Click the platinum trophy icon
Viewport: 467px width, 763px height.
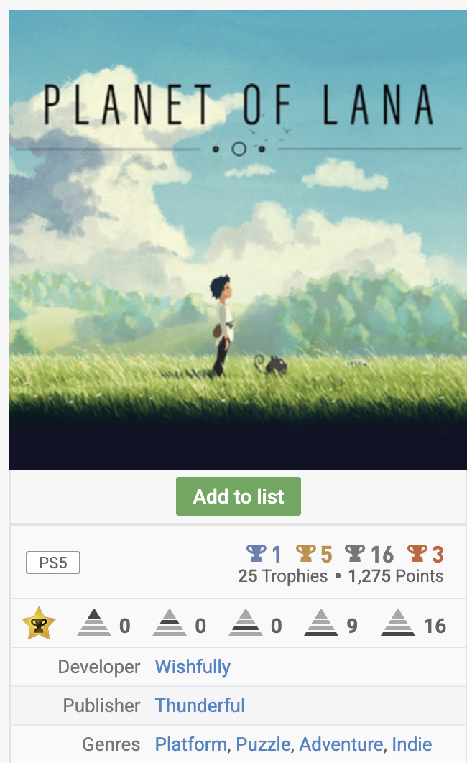(256, 553)
